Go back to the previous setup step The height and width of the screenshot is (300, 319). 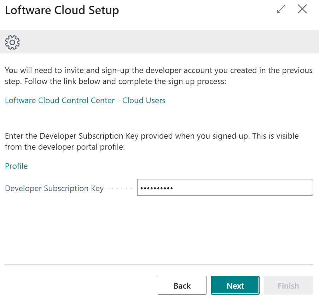pos(182,285)
